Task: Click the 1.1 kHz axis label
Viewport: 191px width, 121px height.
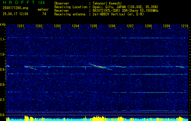Action: coord(2,39)
